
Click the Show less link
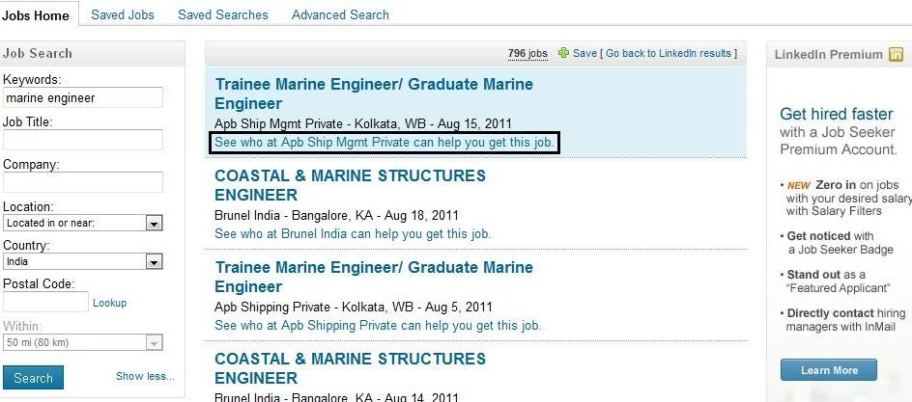point(145,376)
